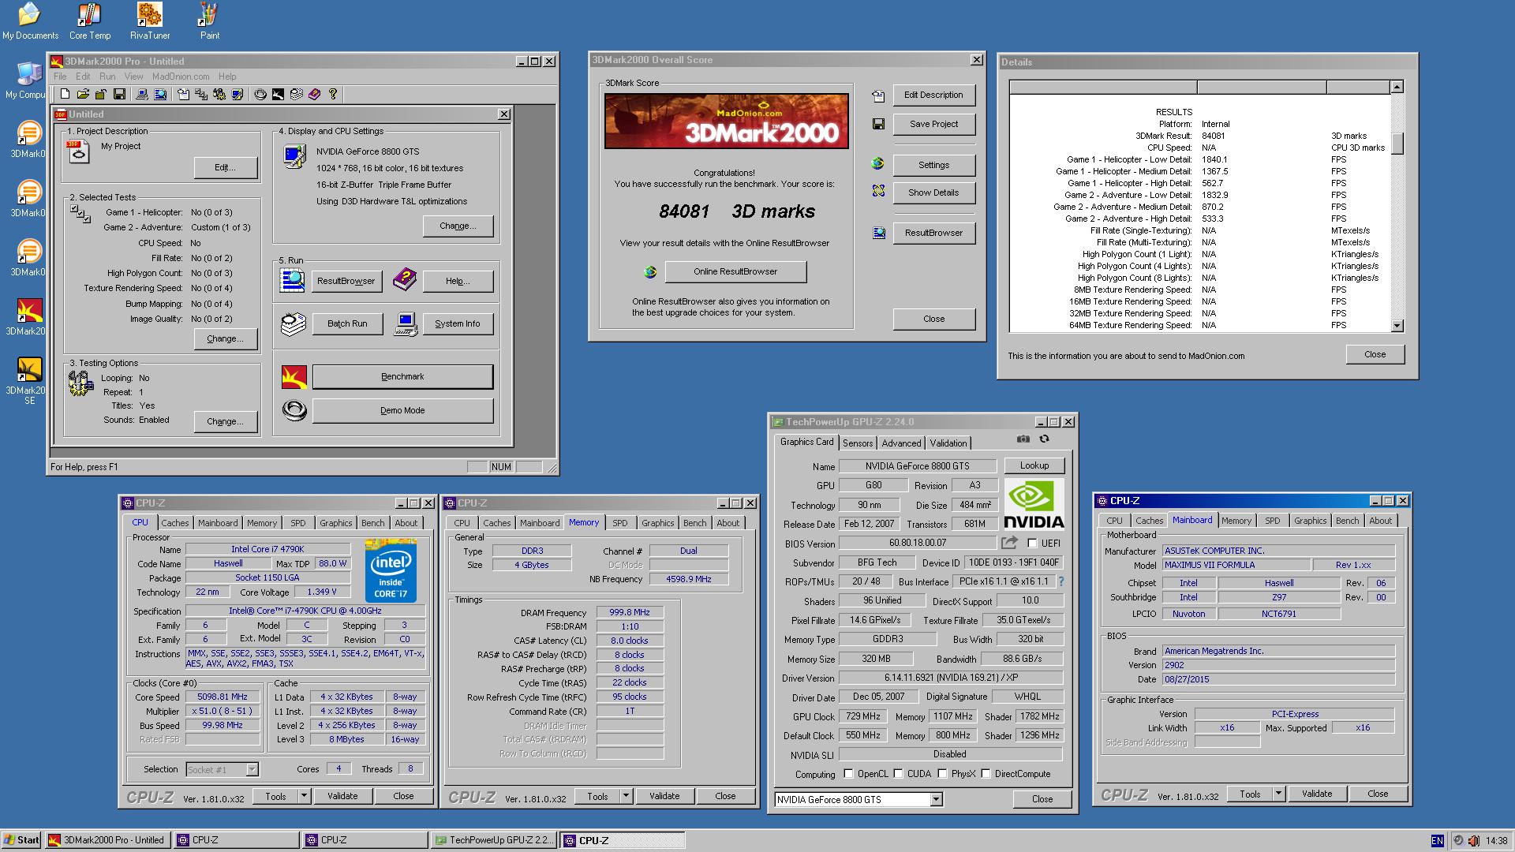The height and width of the screenshot is (852, 1515).
Task: Click the Details list scroll-down arrow
Action: tap(1397, 326)
